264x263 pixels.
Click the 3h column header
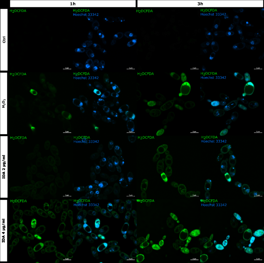(200, 4)
